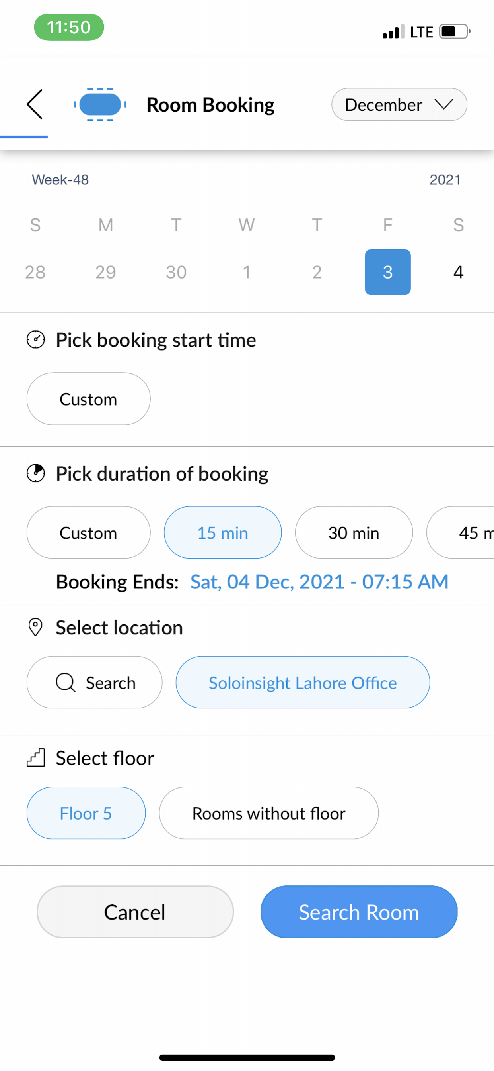Tap the Room Booking table icon
Screen dimensions: 494x1071
(x=100, y=104)
